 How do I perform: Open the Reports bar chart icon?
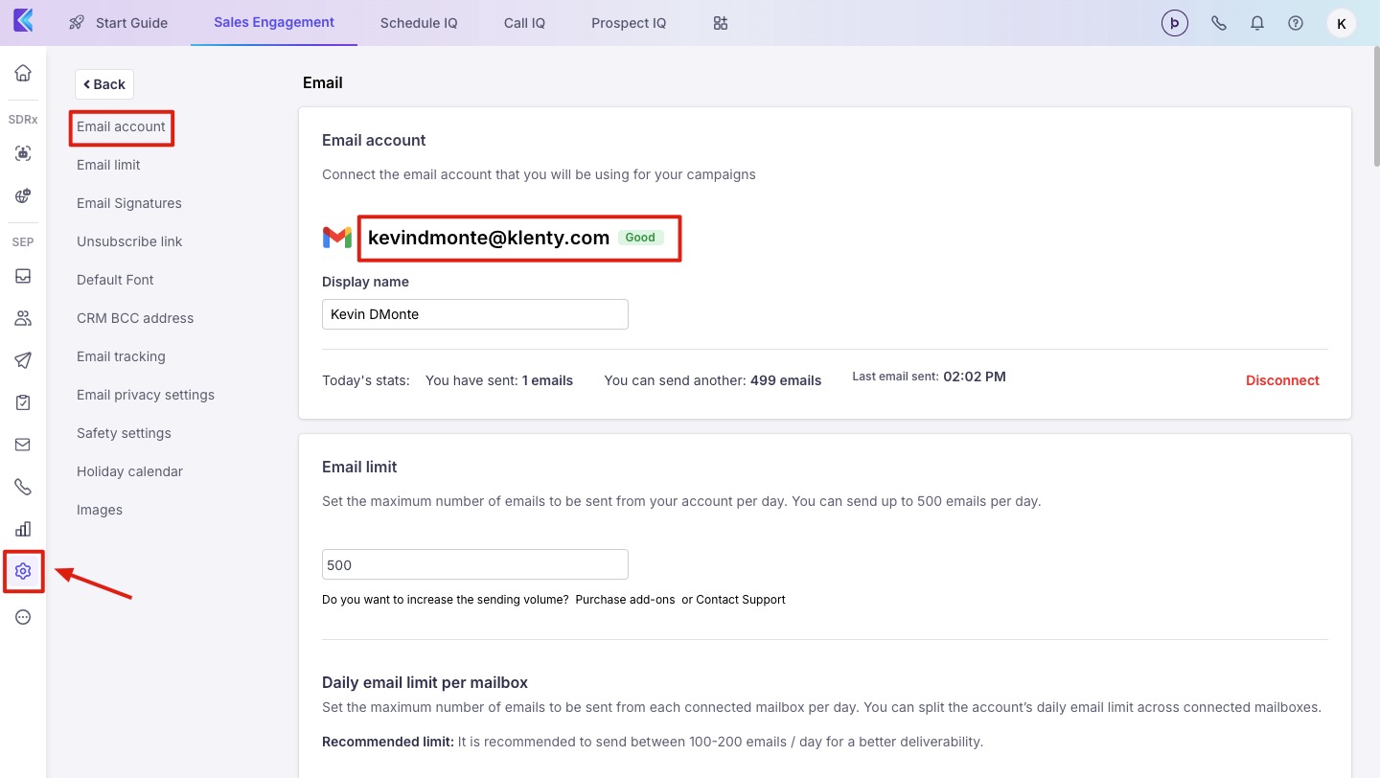point(23,529)
